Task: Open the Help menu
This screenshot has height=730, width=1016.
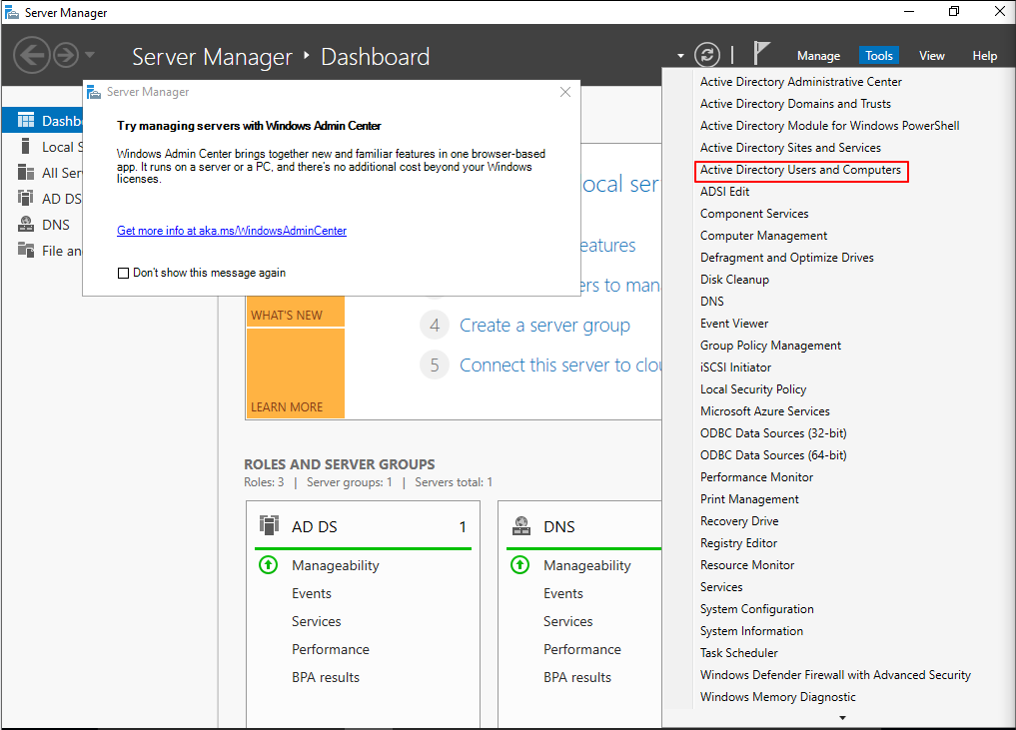Action: (x=984, y=56)
